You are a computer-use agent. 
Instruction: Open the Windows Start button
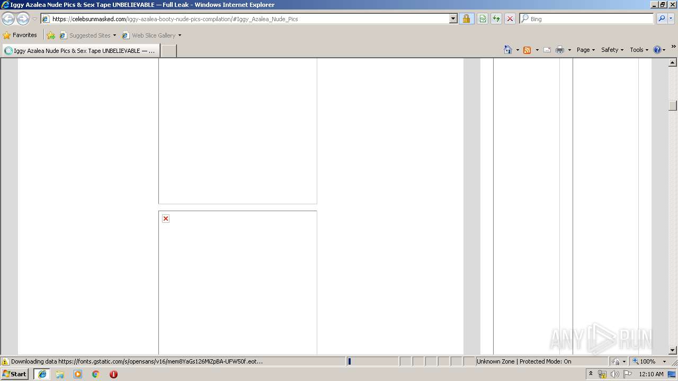(15, 374)
